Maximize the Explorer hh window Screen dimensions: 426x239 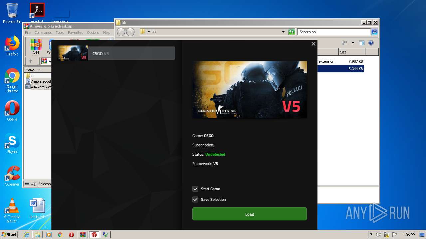pos(369,23)
